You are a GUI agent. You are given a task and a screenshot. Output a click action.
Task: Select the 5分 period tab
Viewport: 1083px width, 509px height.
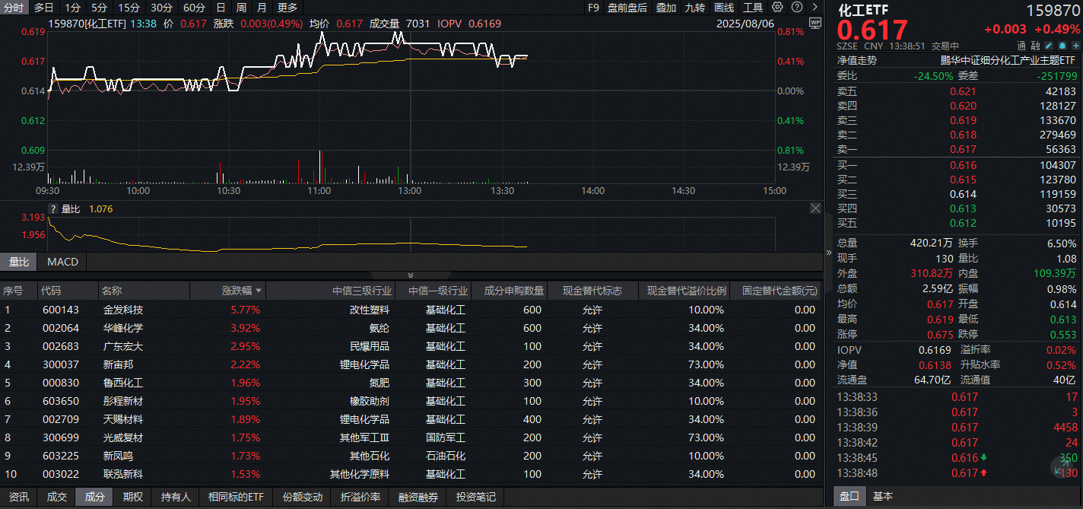point(100,8)
